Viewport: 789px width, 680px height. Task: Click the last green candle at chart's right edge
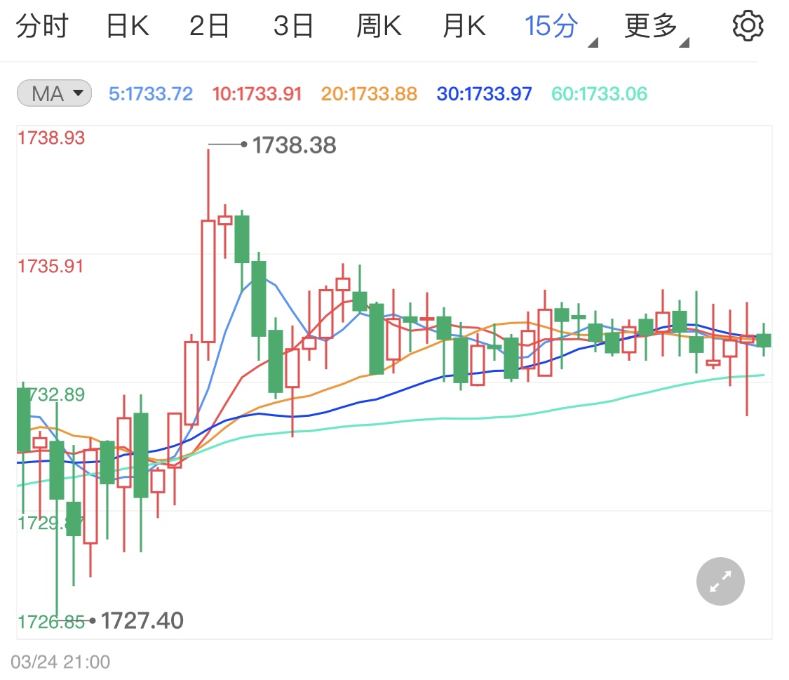coord(764,340)
